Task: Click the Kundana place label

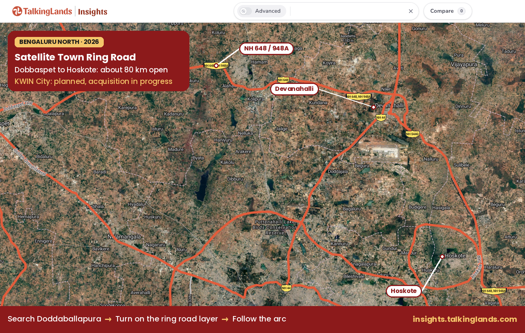Action: coord(318,103)
